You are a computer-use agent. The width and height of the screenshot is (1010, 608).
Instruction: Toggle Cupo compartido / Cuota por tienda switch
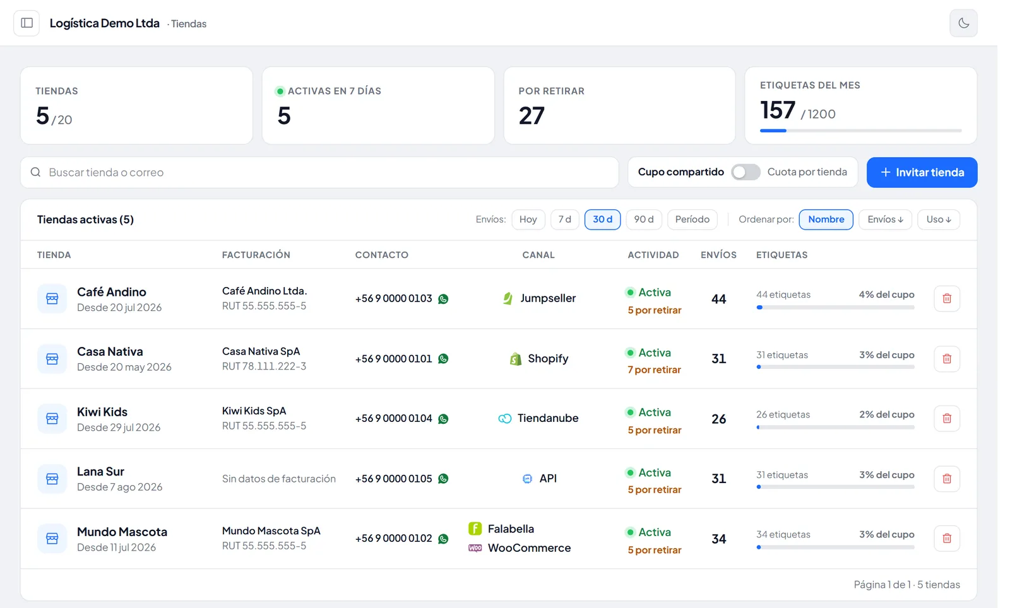(x=746, y=172)
